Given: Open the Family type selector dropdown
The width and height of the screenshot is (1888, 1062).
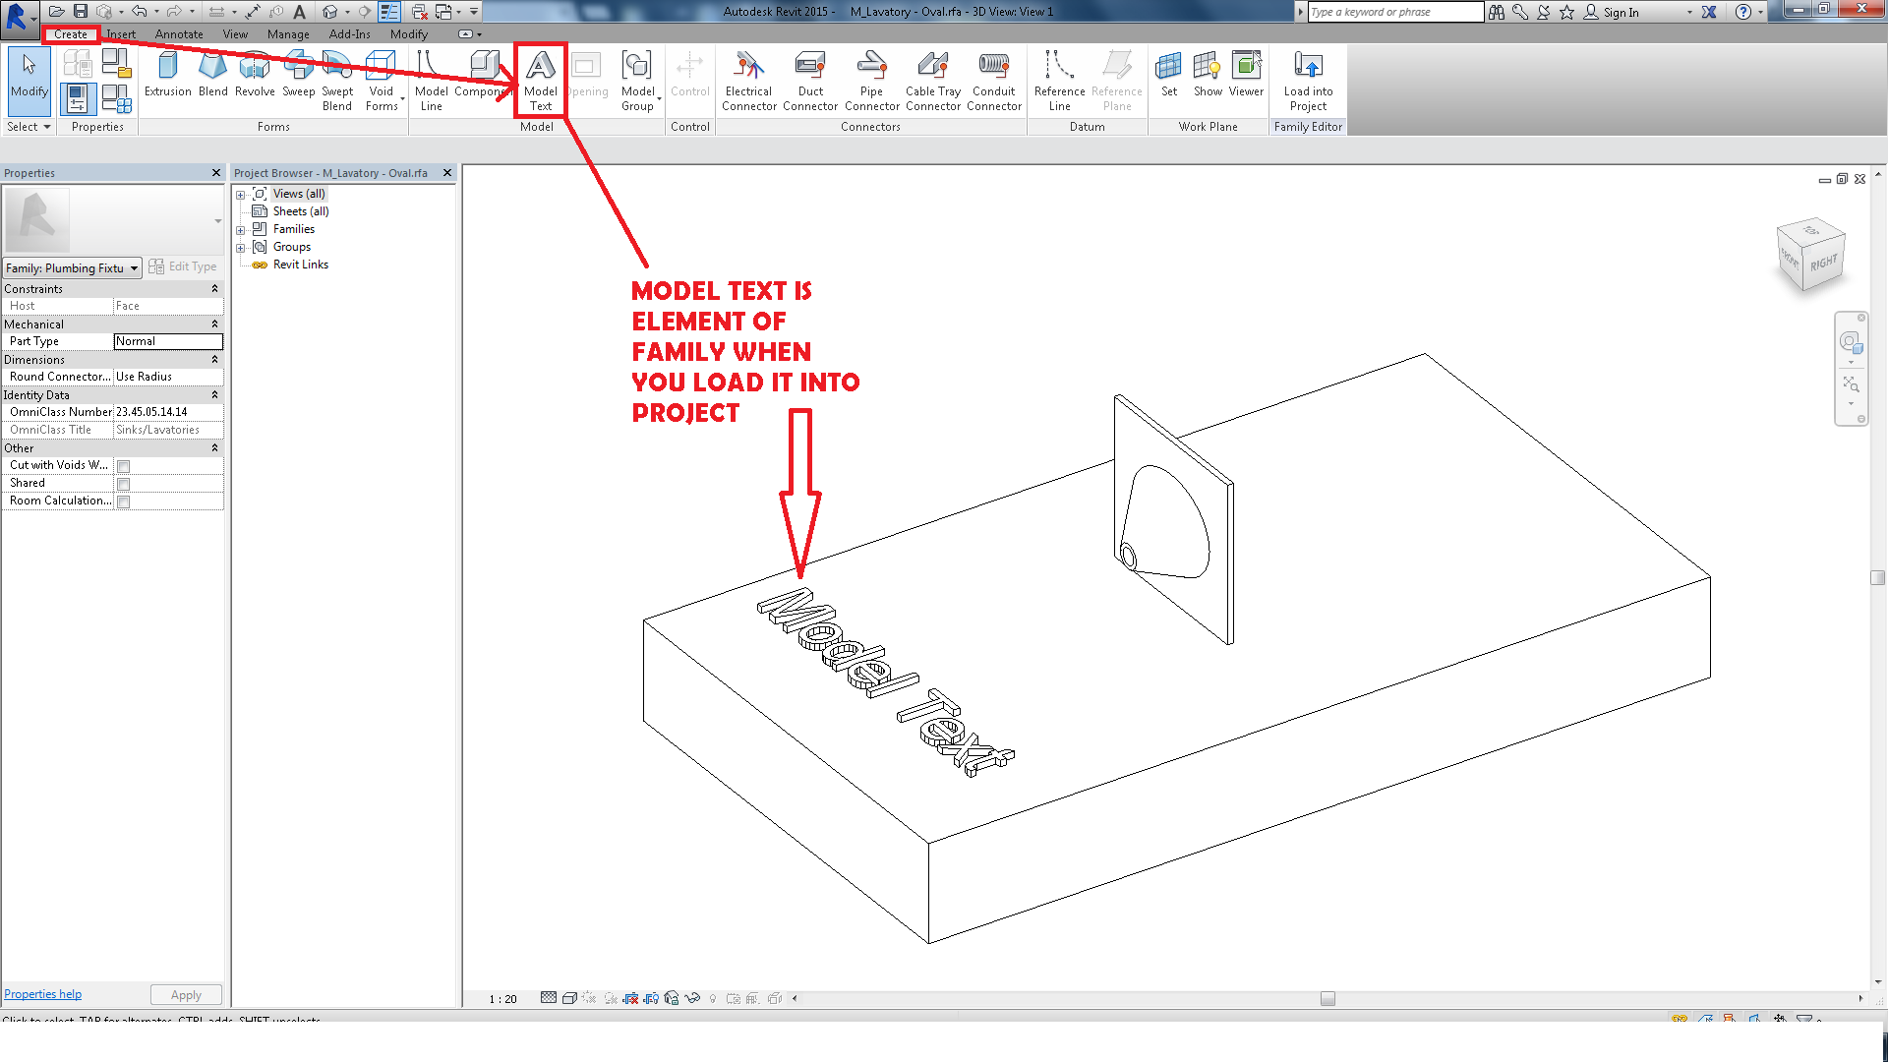Looking at the screenshot, I should click(x=135, y=267).
